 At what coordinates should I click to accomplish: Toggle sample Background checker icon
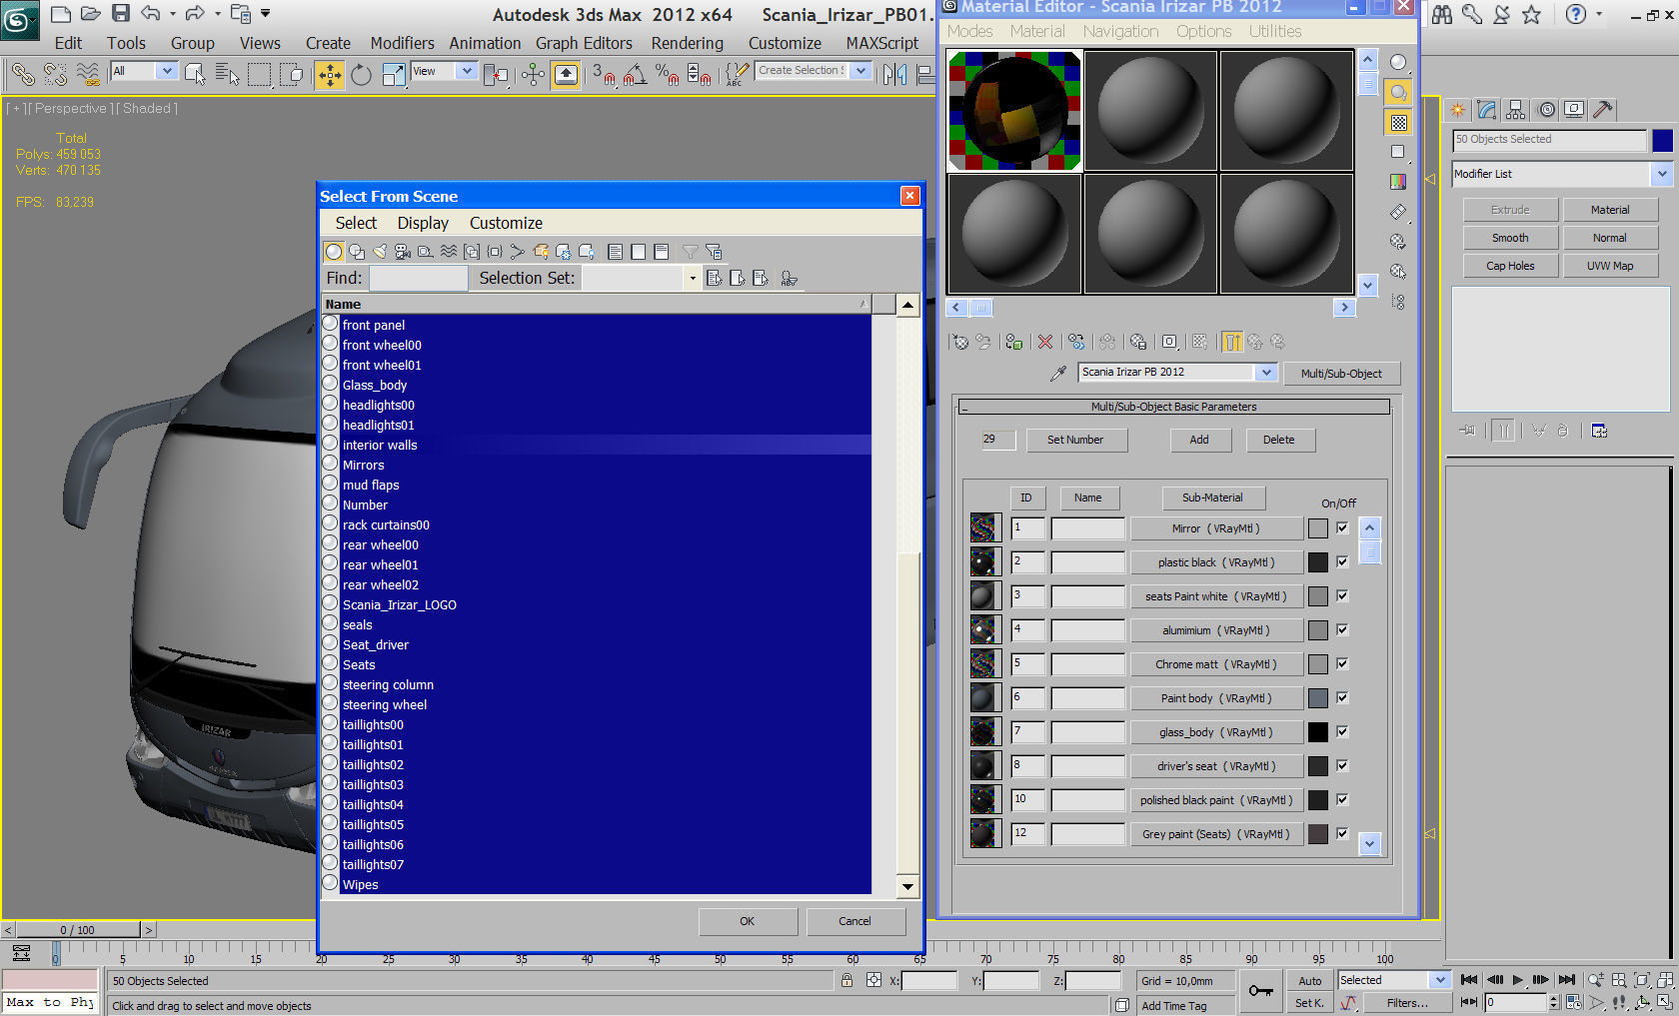tap(1398, 122)
